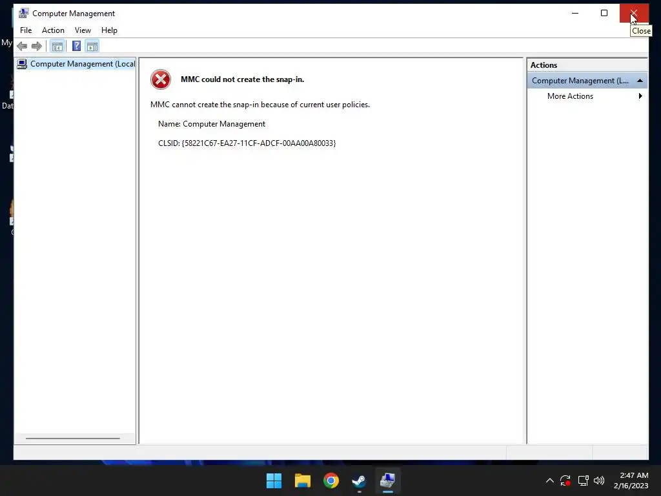Viewport: 661px width, 496px height.
Task: Click the Actions pane header
Action: pos(587,65)
